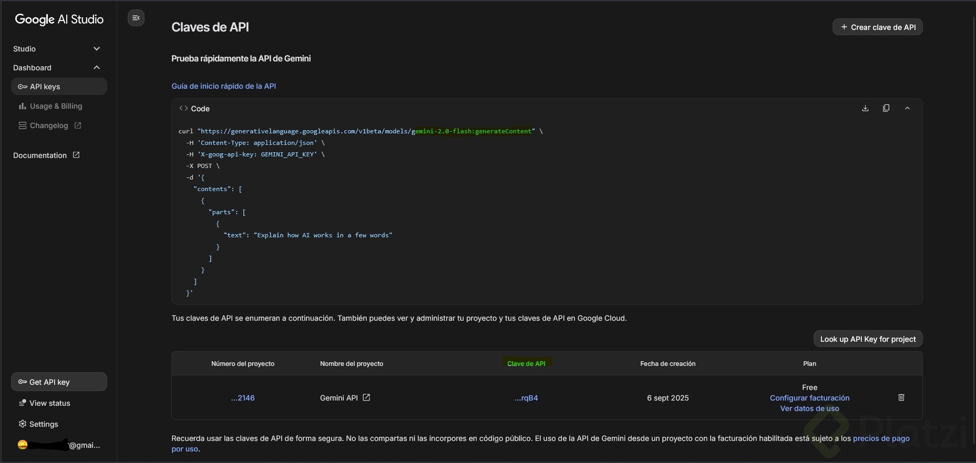Collapse the Code panel chevron
The height and width of the screenshot is (463, 976).
[907, 108]
